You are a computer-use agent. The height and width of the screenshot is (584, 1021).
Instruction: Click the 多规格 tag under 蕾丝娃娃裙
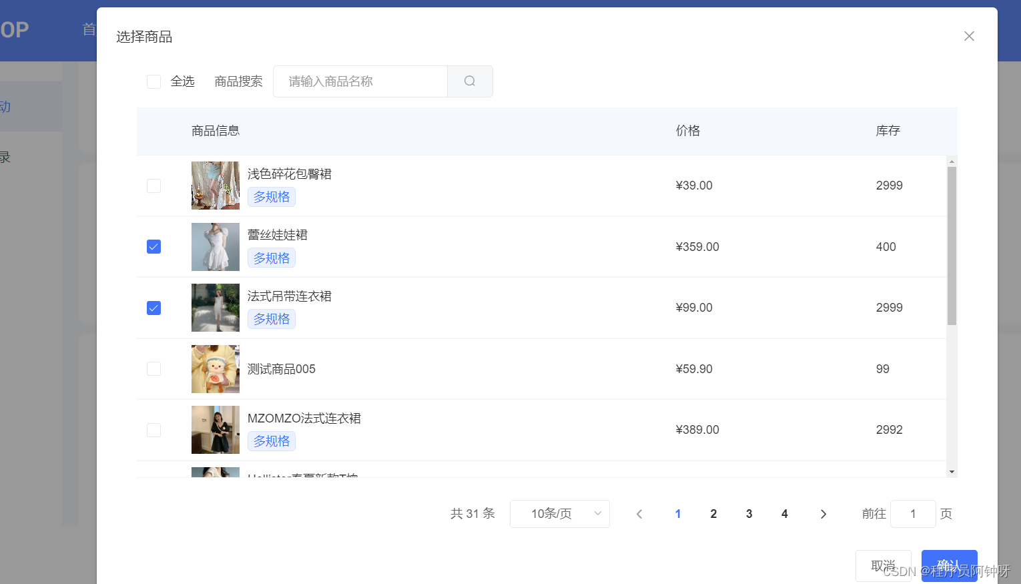[x=272, y=258]
